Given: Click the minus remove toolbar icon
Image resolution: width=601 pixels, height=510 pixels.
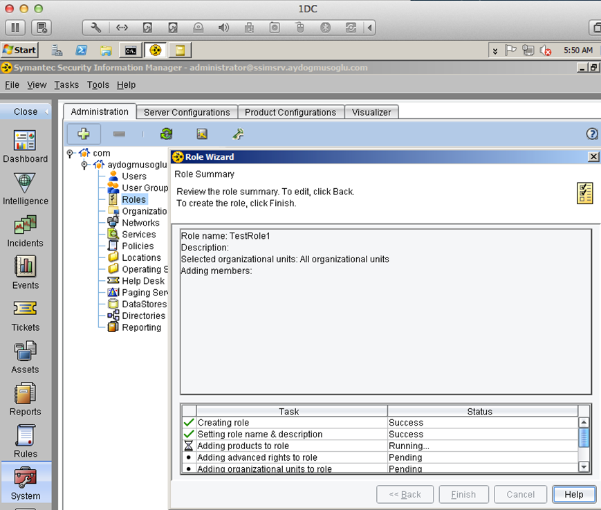Looking at the screenshot, I should [x=119, y=134].
